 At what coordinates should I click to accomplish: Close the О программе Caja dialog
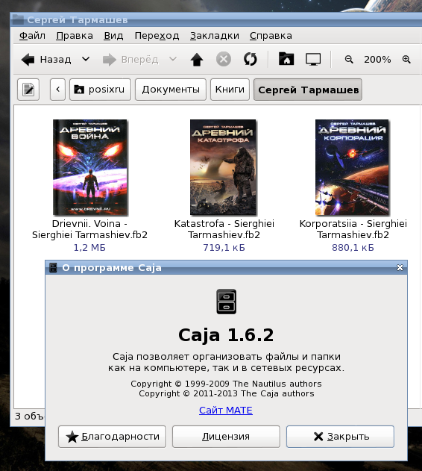click(400, 267)
